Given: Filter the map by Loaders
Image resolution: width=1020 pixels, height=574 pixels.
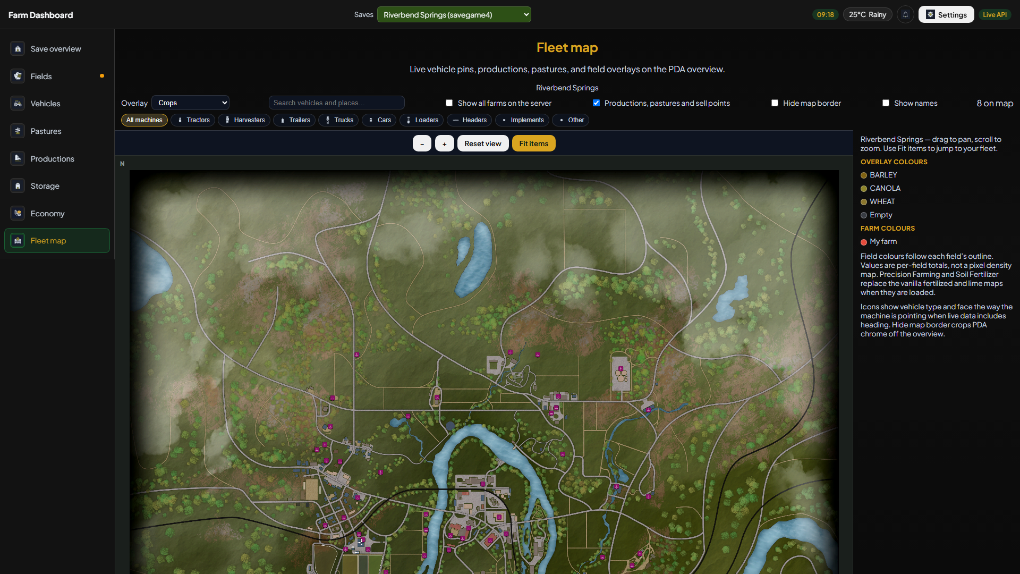Looking at the screenshot, I should pos(422,120).
